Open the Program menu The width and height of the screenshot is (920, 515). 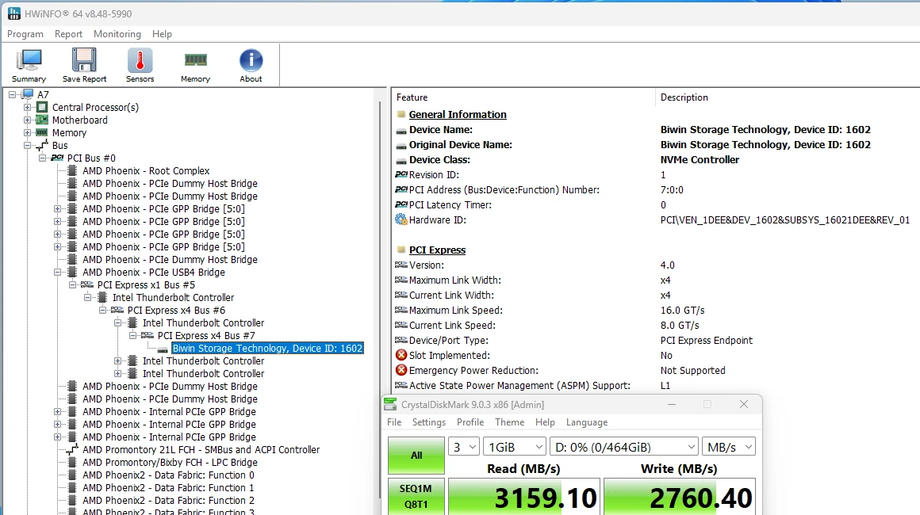(x=25, y=34)
